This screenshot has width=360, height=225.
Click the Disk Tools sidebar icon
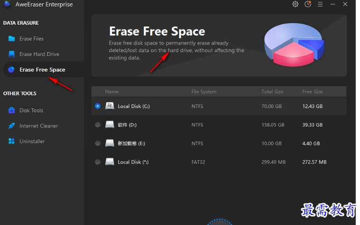point(11,110)
